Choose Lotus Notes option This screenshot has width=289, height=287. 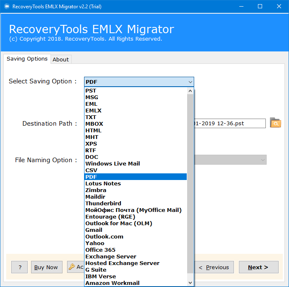click(x=135, y=183)
